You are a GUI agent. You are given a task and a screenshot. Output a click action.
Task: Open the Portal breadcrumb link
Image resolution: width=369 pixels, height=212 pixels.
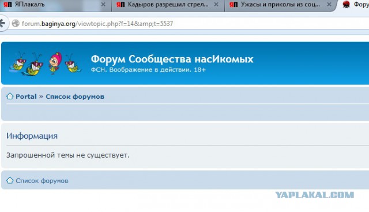(26, 96)
